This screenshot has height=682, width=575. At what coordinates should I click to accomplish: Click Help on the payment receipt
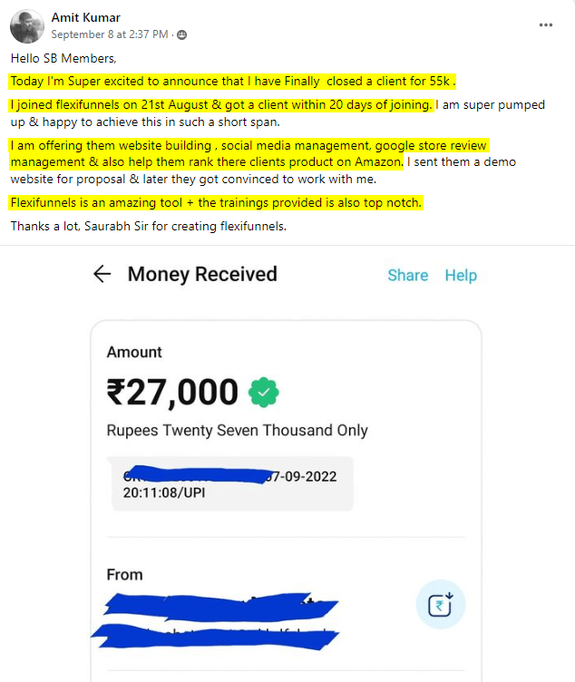point(460,275)
